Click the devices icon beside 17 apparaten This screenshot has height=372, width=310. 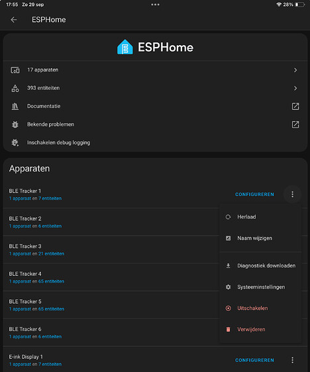pyautogui.click(x=15, y=70)
